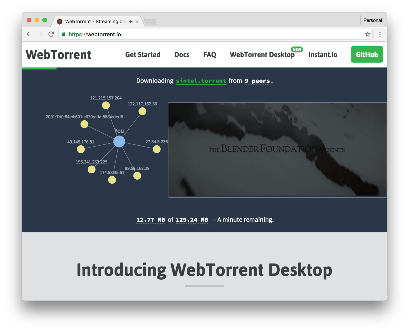409x332 pixels.
Task: Select peer node 99.59.162.29
Action: pos(137,176)
